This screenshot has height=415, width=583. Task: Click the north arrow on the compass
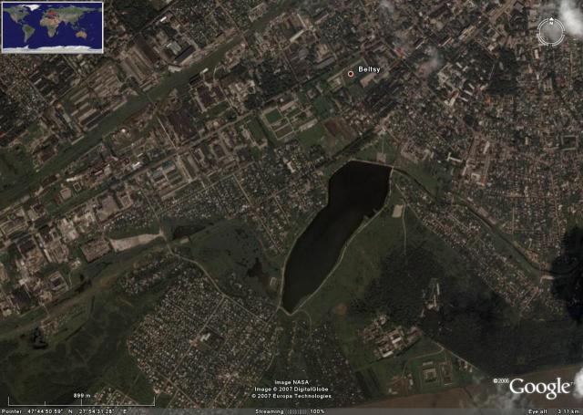click(552, 21)
